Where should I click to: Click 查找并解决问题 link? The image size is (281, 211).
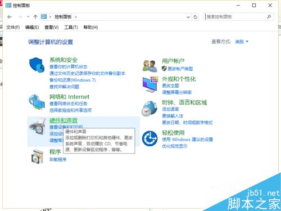click(x=64, y=87)
